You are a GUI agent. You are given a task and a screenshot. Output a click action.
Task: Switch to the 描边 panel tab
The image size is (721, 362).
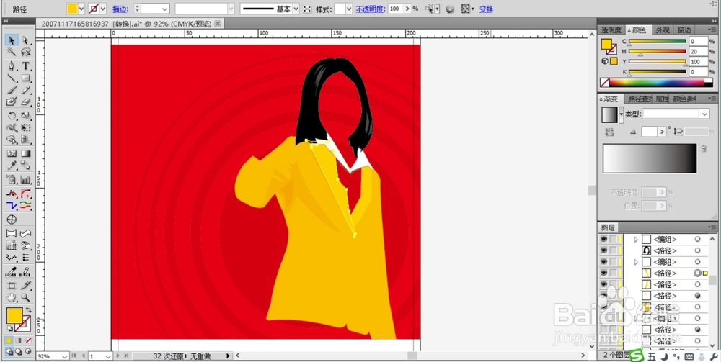click(x=684, y=30)
